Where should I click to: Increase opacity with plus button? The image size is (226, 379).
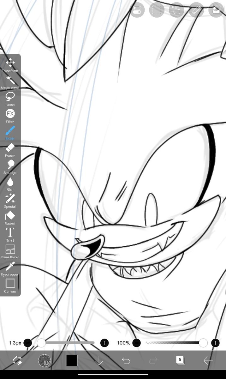click(215, 343)
